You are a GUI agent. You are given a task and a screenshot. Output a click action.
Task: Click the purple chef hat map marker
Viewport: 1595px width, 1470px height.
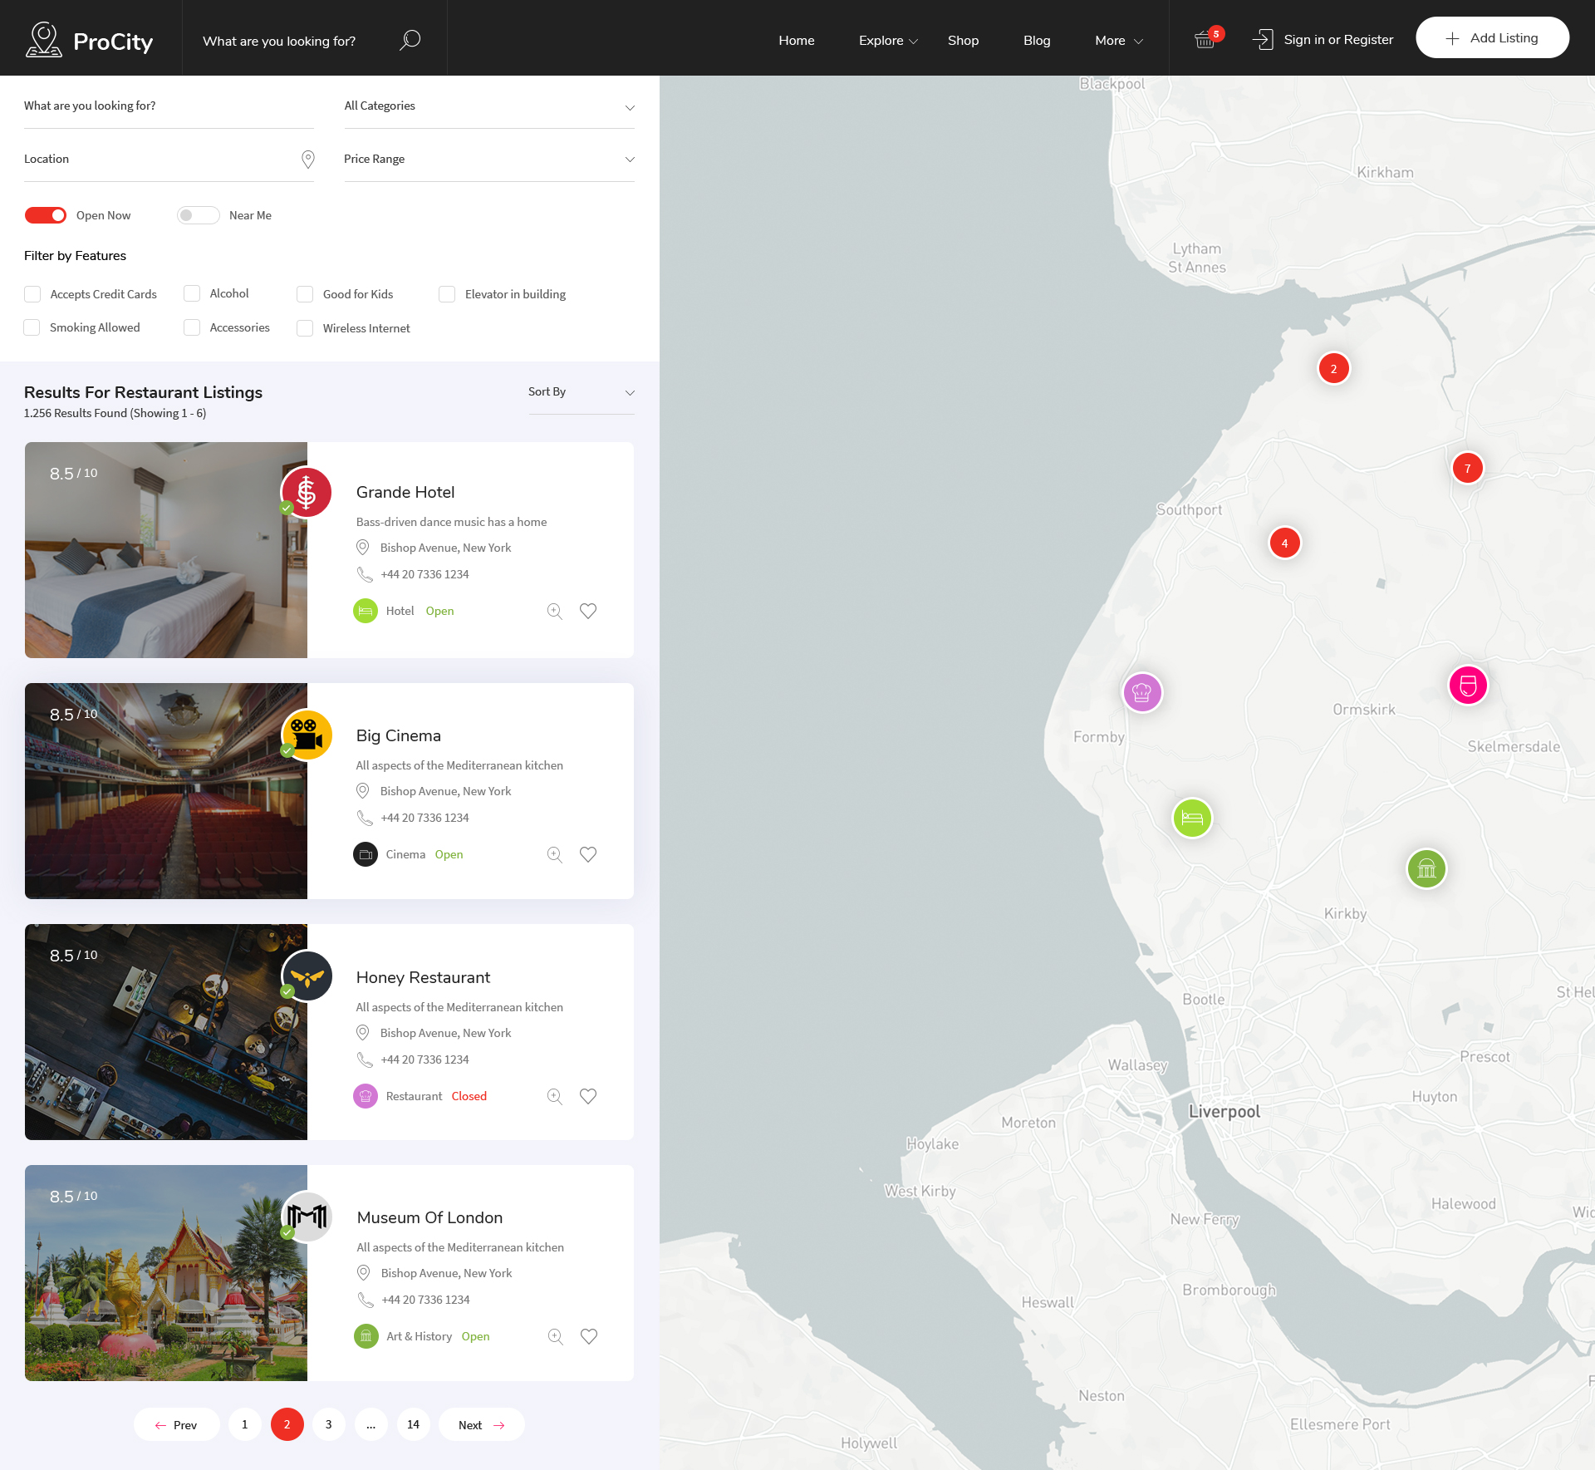pyautogui.click(x=1142, y=692)
